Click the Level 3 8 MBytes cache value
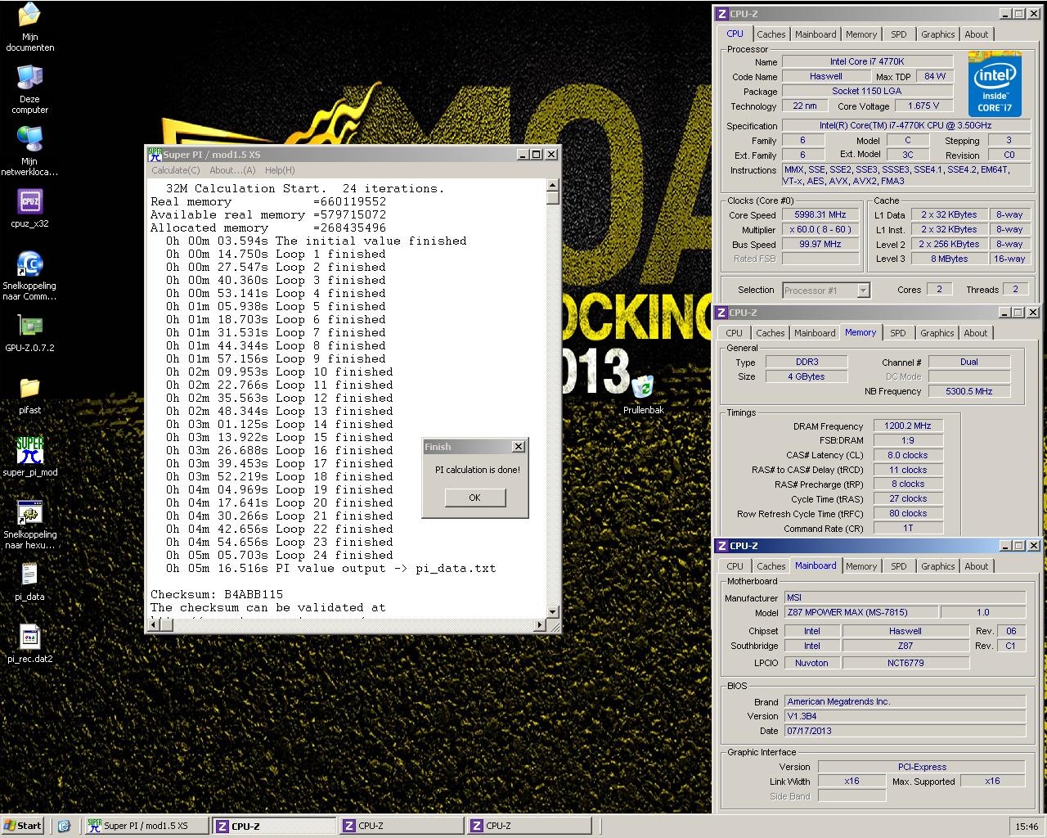Viewport: 1047px width, 838px height. pyautogui.click(x=949, y=259)
